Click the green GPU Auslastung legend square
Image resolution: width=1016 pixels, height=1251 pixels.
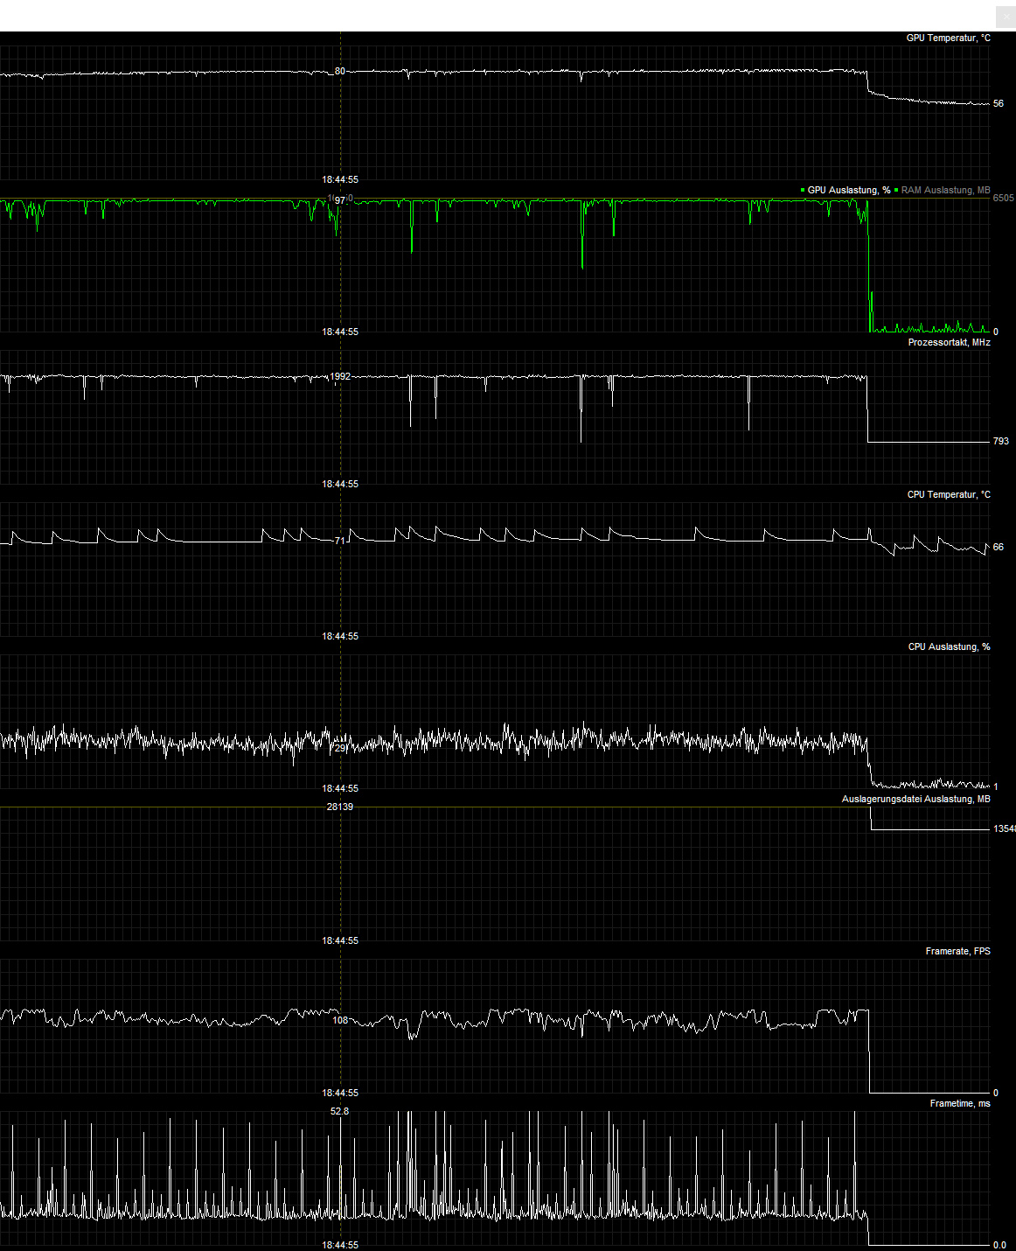click(801, 189)
